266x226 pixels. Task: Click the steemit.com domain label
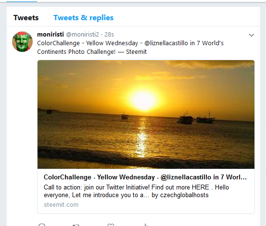(x=61, y=205)
